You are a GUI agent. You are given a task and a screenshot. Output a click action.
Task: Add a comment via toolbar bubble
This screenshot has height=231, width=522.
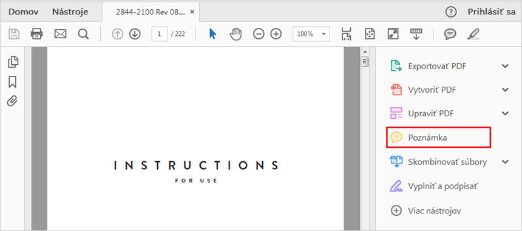[x=450, y=34]
